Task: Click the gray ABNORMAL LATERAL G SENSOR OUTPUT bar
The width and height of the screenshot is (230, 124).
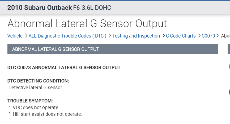Action: [112, 49]
